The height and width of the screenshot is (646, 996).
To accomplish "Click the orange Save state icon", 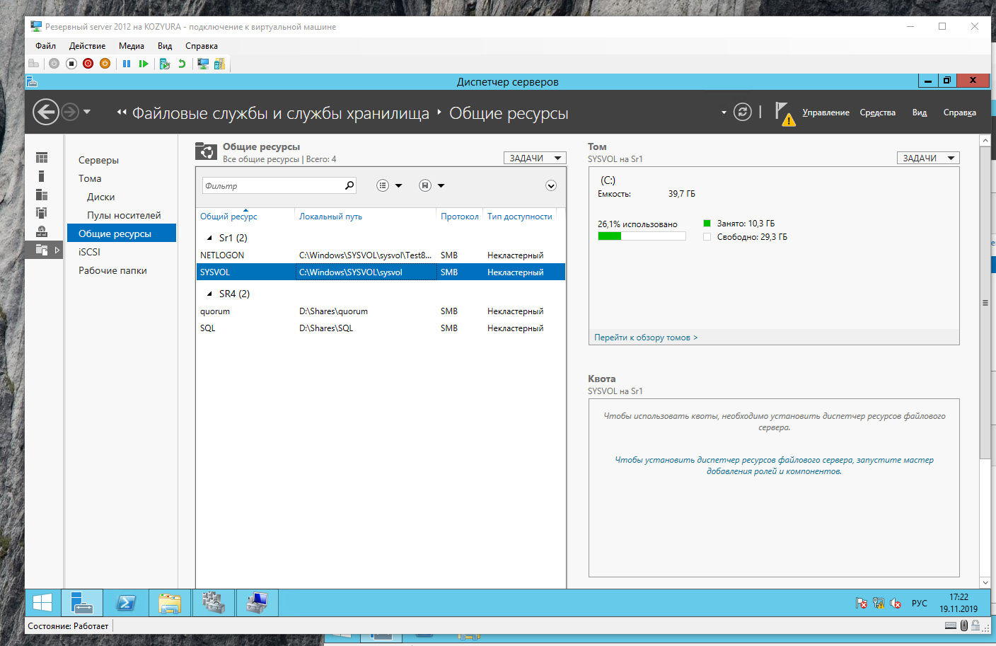I will [105, 64].
